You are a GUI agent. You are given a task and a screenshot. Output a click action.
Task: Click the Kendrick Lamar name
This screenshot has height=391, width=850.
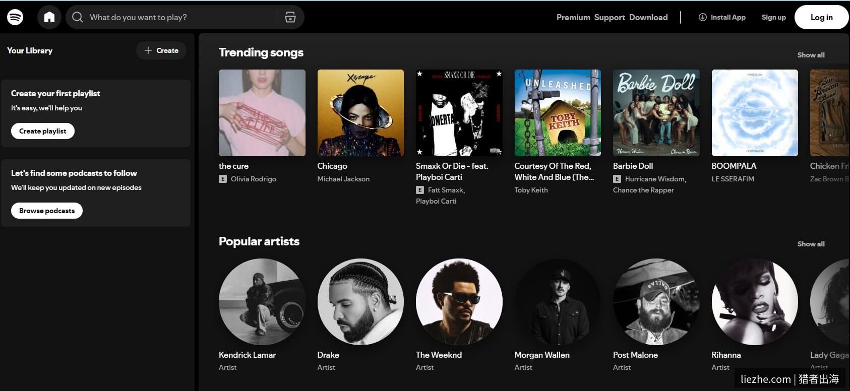coord(247,355)
